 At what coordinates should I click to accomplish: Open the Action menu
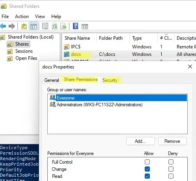coord(22,17)
